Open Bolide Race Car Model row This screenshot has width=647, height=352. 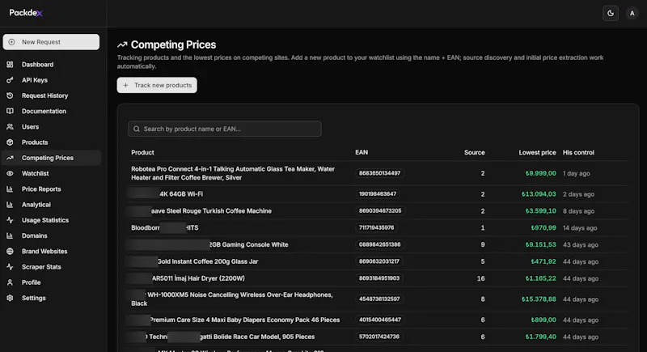click(378, 337)
